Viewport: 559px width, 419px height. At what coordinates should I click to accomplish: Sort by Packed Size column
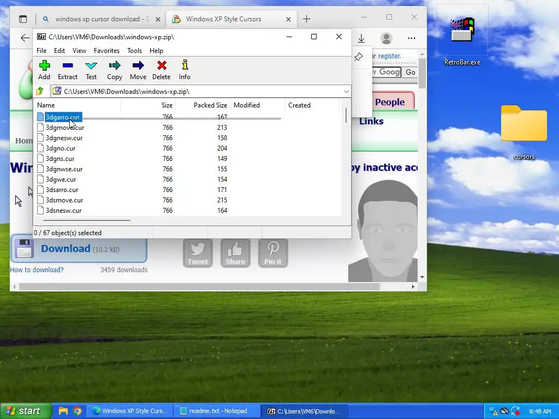click(203, 105)
